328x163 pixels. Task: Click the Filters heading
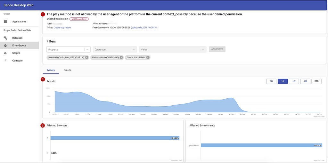point(51,41)
